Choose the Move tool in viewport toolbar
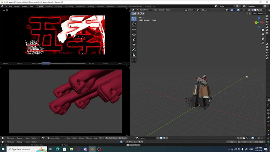This screenshot has width=270, height=152. (x=134, y=29)
